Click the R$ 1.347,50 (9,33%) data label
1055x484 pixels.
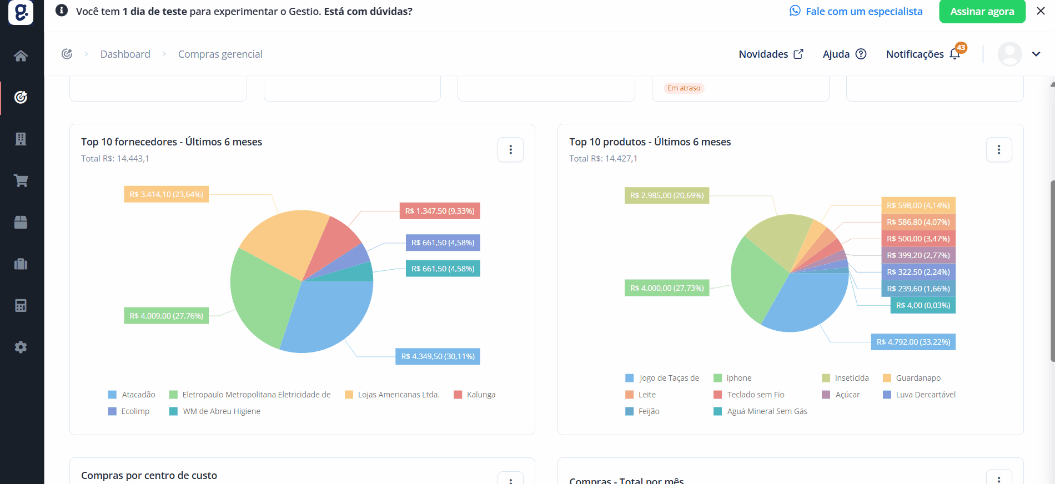coord(440,211)
